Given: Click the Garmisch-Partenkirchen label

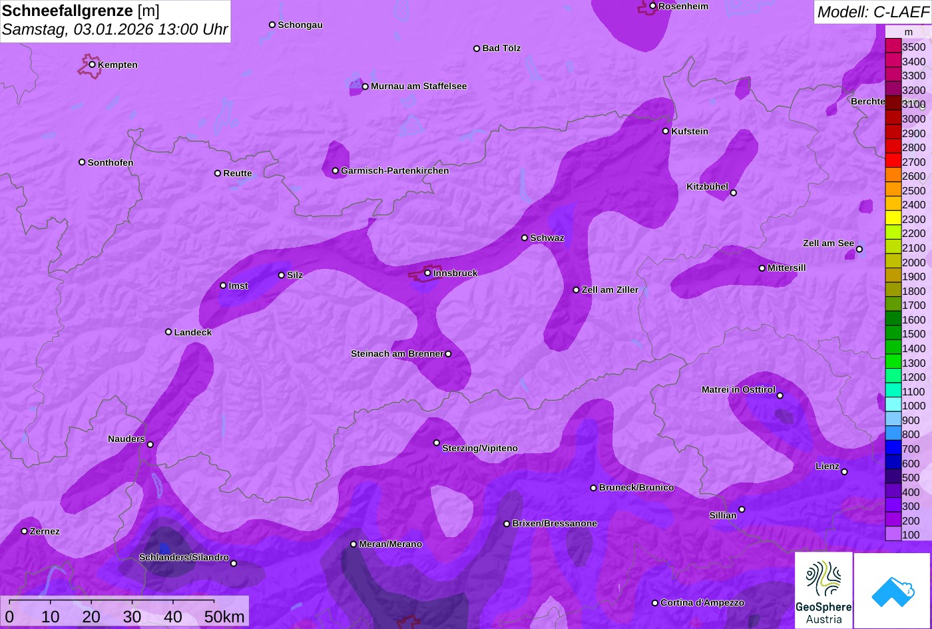Looking at the screenshot, I should pos(395,171).
